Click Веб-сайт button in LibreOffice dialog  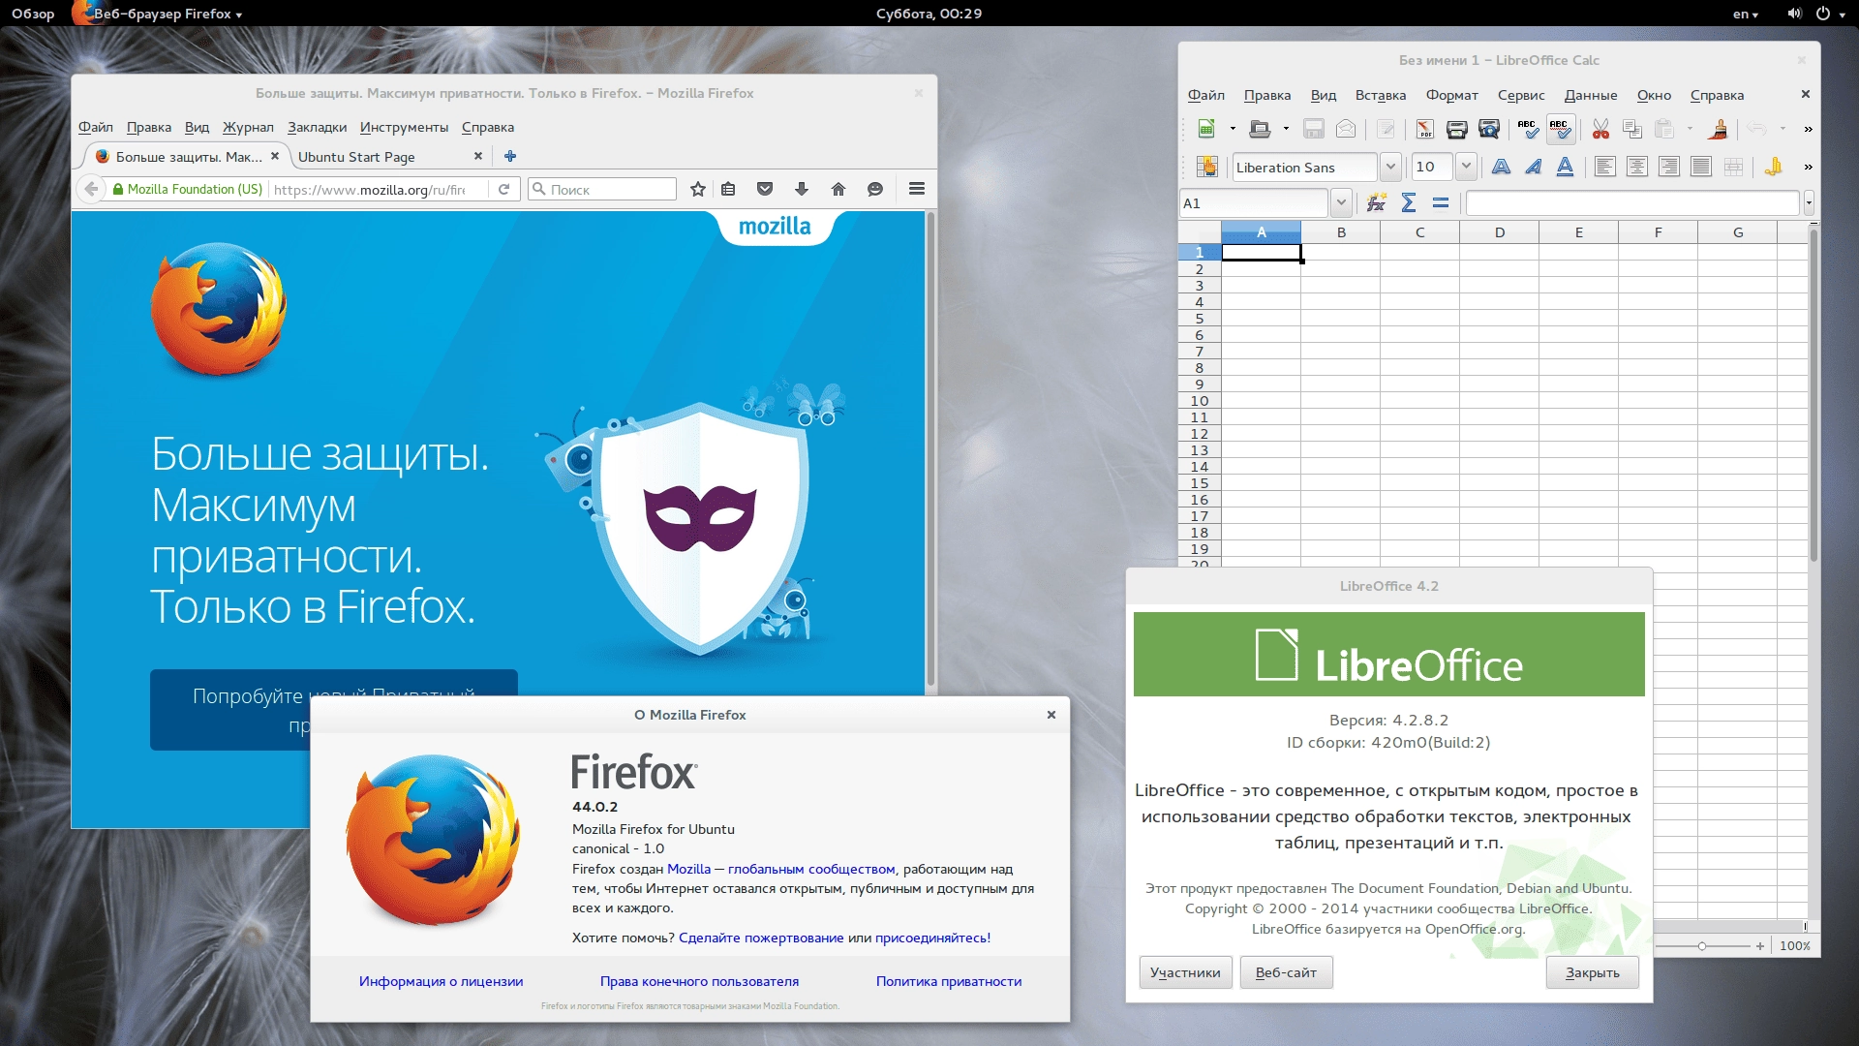click(x=1286, y=972)
